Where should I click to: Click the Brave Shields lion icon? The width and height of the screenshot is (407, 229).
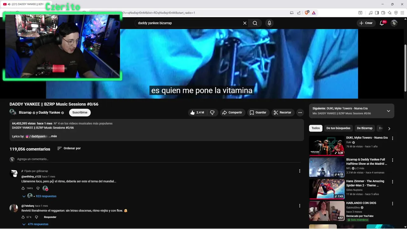click(x=307, y=13)
